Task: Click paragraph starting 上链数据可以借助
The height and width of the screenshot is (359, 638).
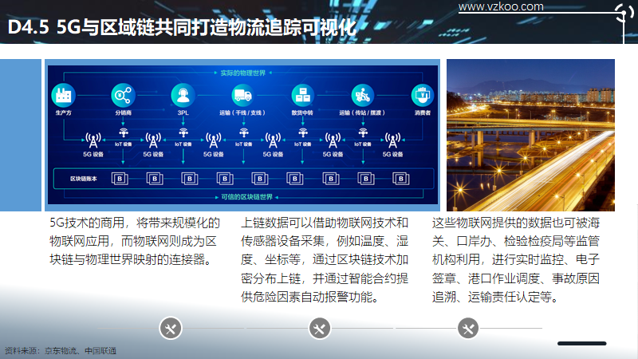Action: point(325,260)
